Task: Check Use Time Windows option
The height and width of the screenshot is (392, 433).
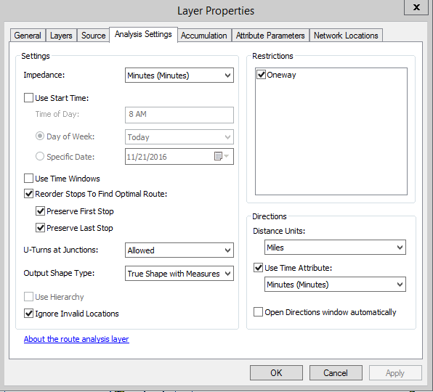Action: coord(29,179)
